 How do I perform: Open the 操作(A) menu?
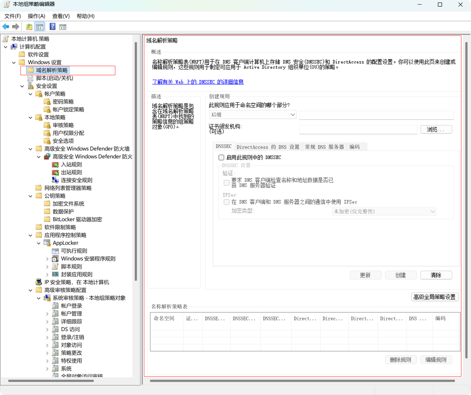point(37,16)
